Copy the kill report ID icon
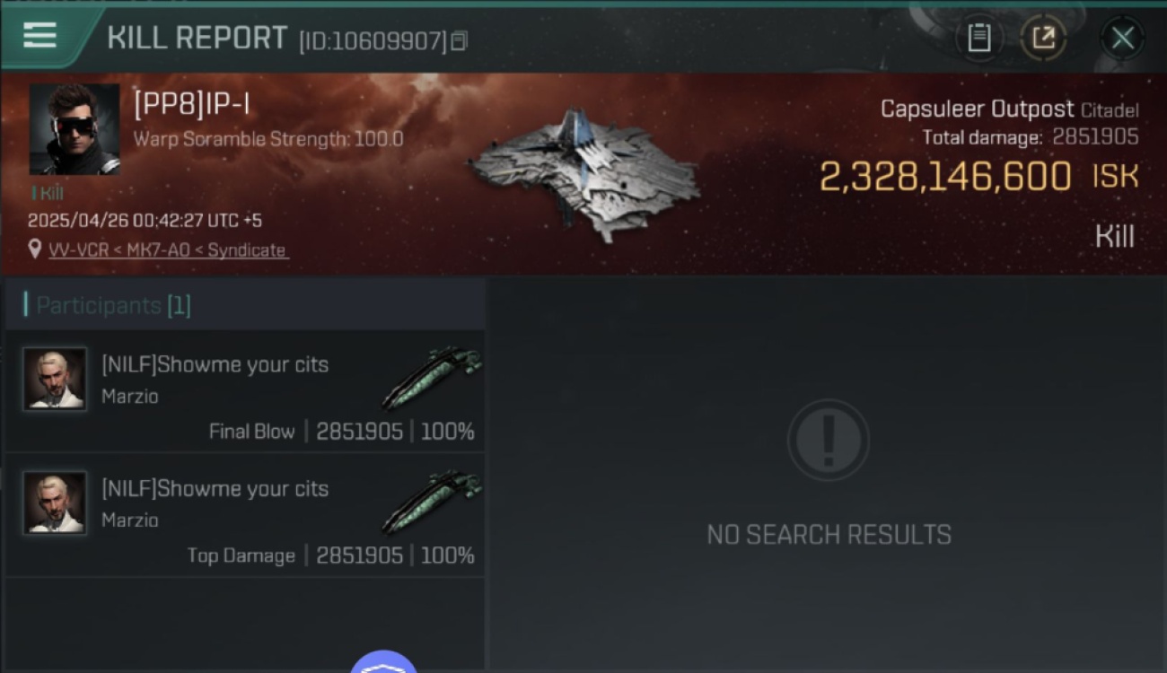The height and width of the screenshot is (673, 1167). click(459, 41)
